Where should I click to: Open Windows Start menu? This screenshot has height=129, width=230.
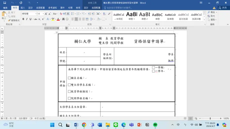(52, 125)
